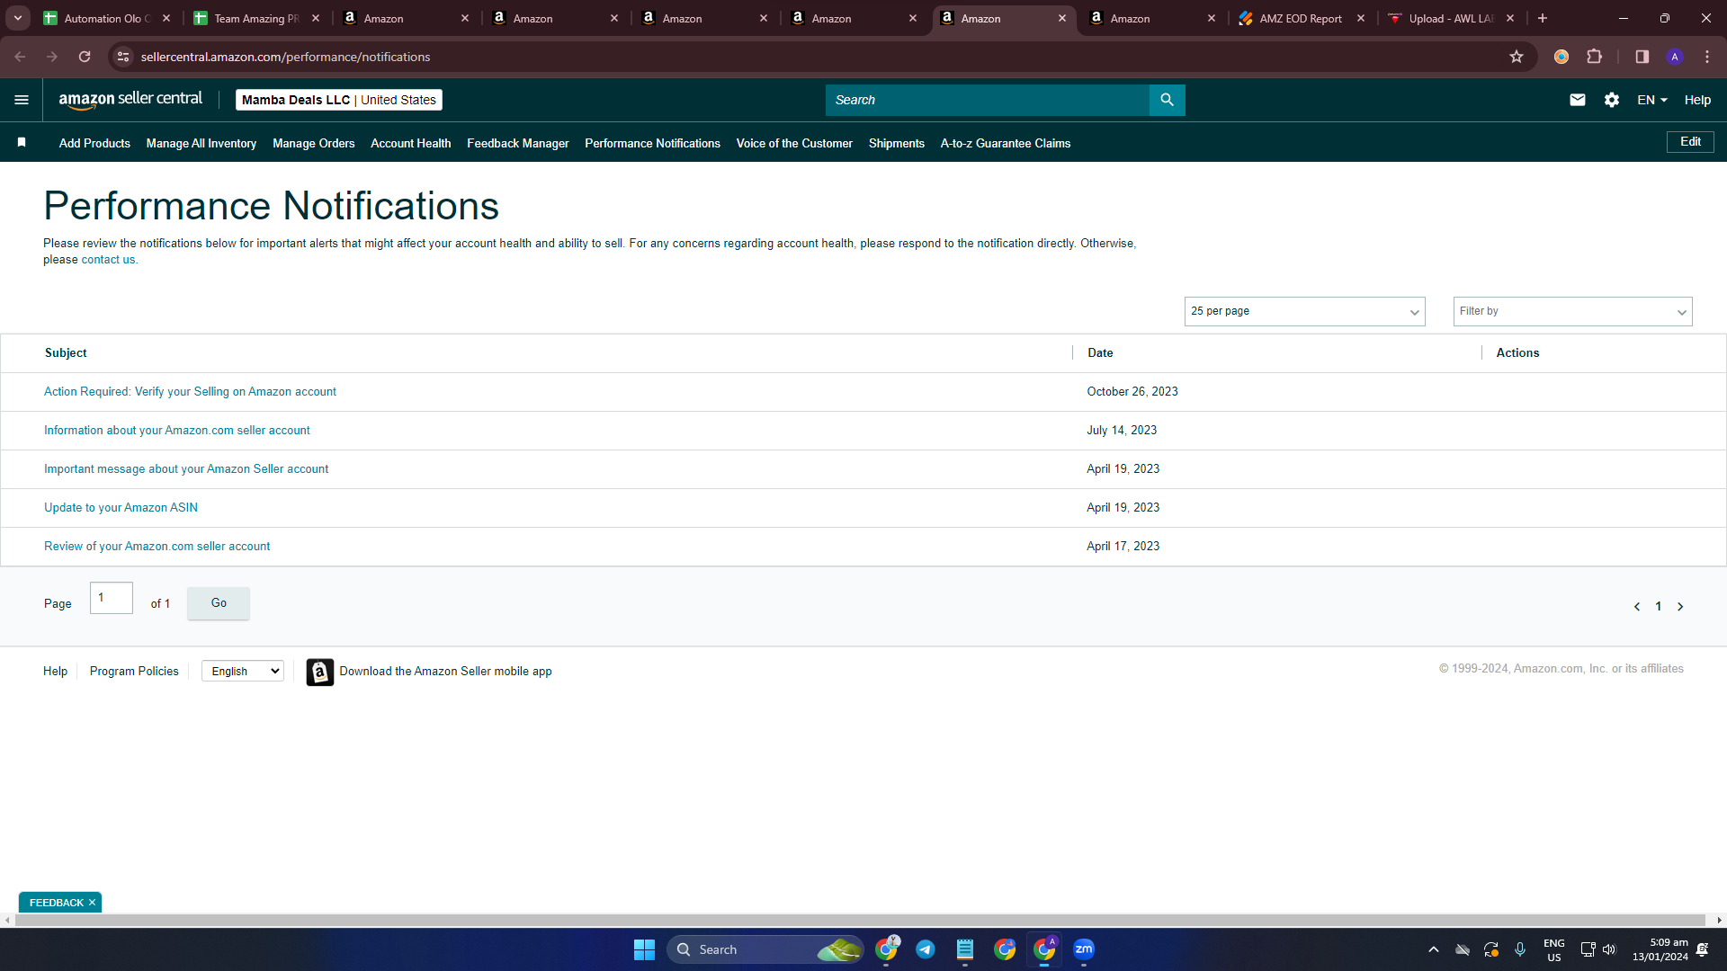The width and height of the screenshot is (1727, 971).
Task: Open 'Review of your Amazon.com seller account'
Action: (157, 547)
